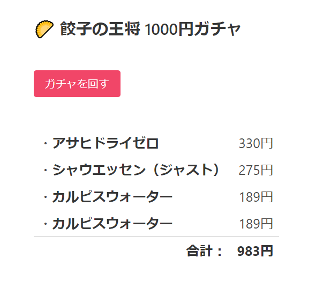Click the 275円 price
This screenshot has height=287, width=331.
pos(255,170)
